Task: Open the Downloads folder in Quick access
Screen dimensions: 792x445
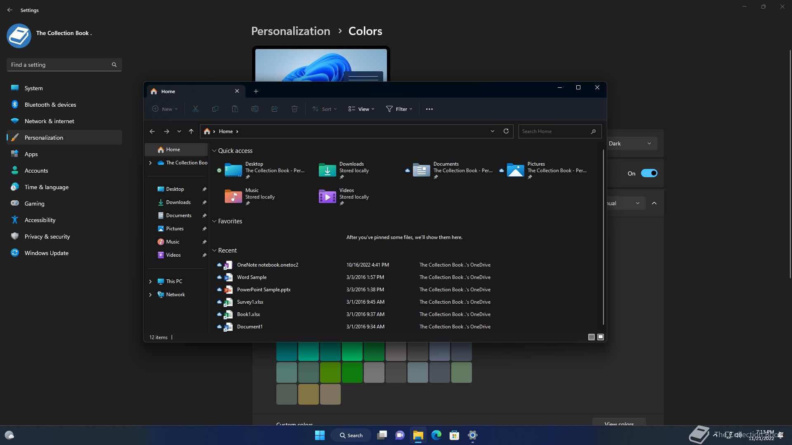Action: (x=344, y=171)
